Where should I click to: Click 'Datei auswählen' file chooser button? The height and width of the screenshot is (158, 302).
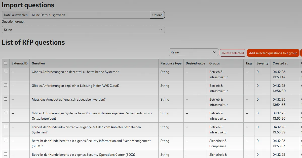(x=16, y=15)
